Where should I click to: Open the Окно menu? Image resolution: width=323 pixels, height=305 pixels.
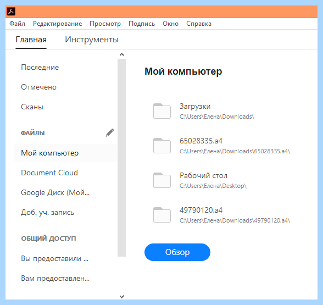[170, 24]
